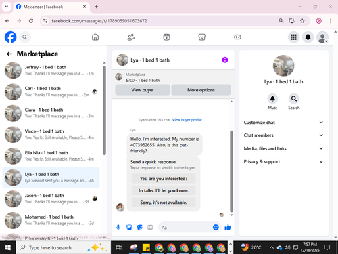Image resolution: width=338 pixels, height=254 pixels.
Task: Close the Messenger | Facebook tab
Action: (84, 7)
